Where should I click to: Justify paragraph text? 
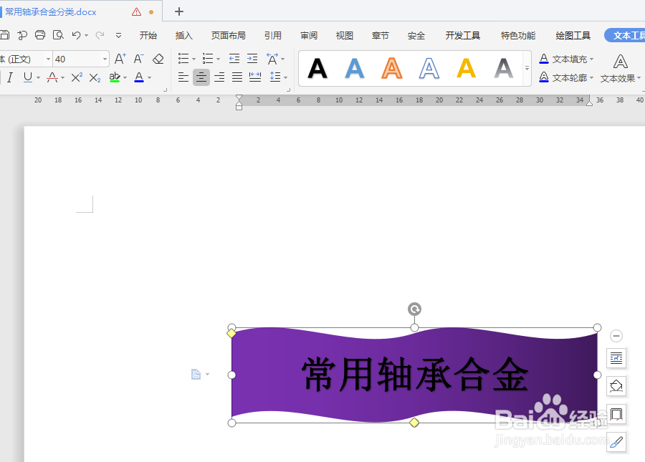pyautogui.click(x=237, y=77)
